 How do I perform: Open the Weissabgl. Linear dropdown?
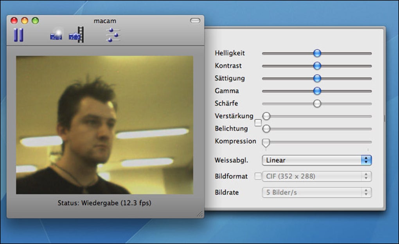point(317,160)
